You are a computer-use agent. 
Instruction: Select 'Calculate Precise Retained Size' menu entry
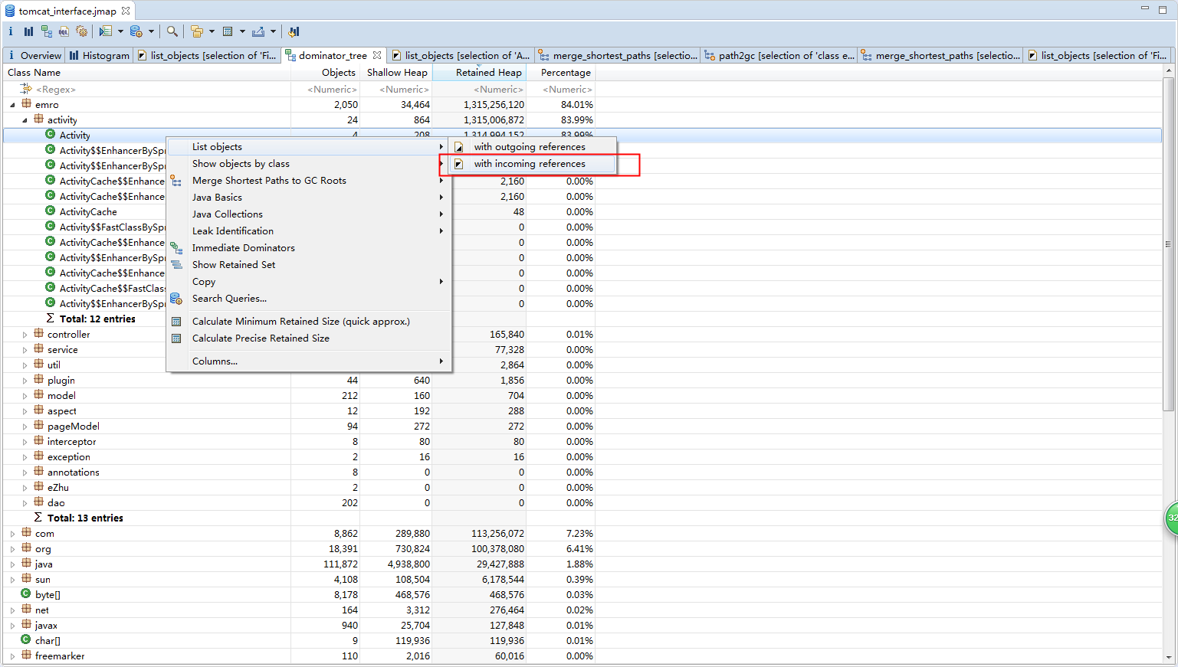point(261,338)
